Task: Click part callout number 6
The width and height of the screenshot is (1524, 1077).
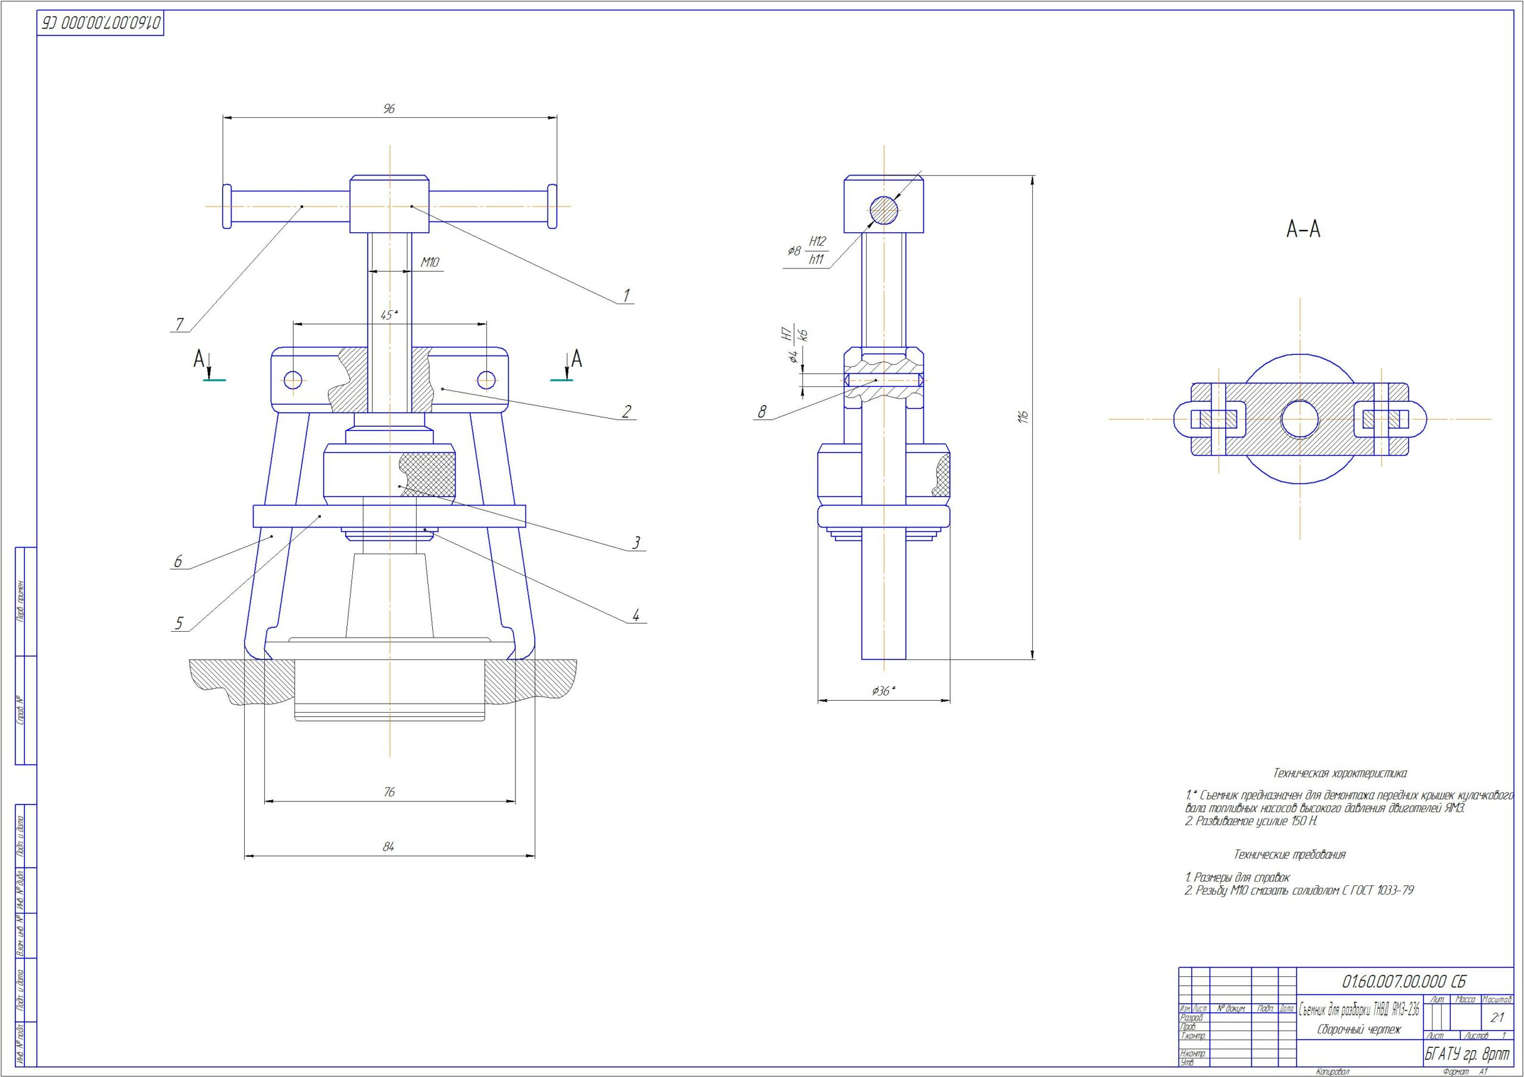Action: click(x=178, y=562)
